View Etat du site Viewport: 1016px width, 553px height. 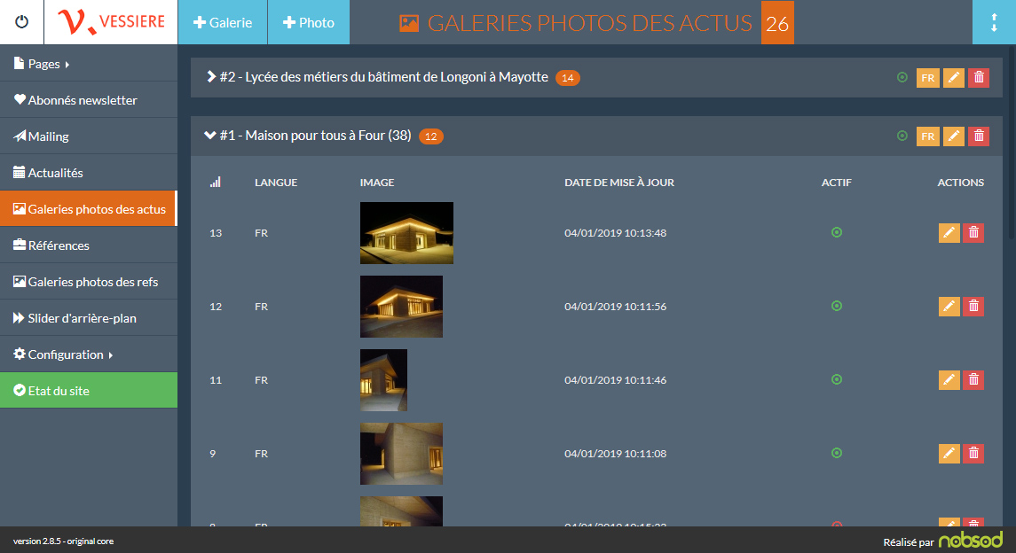[88, 390]
